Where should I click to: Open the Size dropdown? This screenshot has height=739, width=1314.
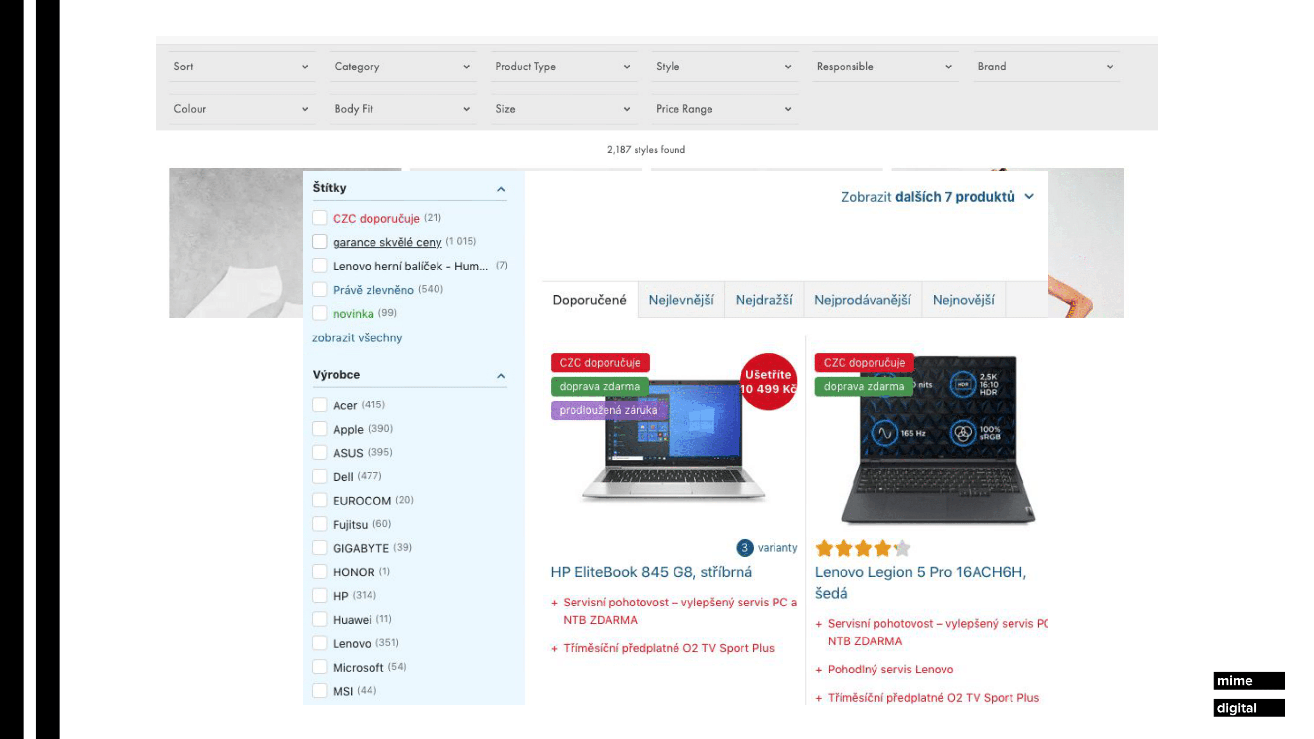coord(564,109)
